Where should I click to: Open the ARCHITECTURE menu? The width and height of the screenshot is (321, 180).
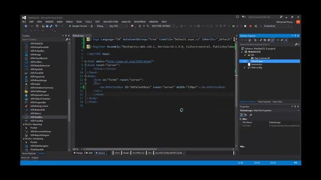(110, 21)
